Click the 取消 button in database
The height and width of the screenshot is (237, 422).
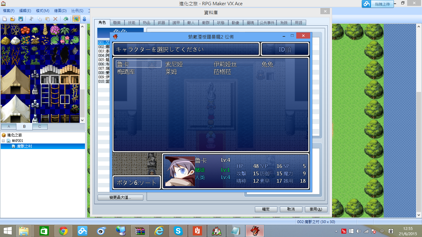(x=291, y=209)
